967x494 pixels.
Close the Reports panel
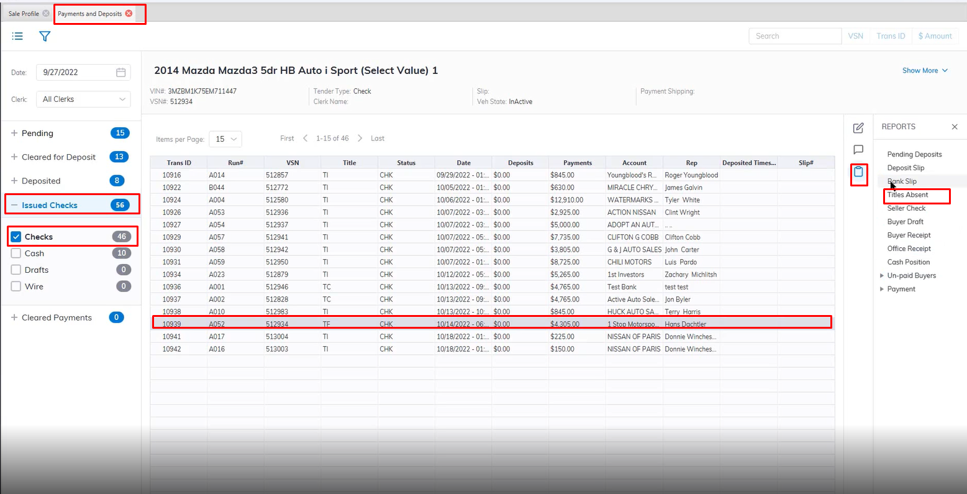coord(955,127)
